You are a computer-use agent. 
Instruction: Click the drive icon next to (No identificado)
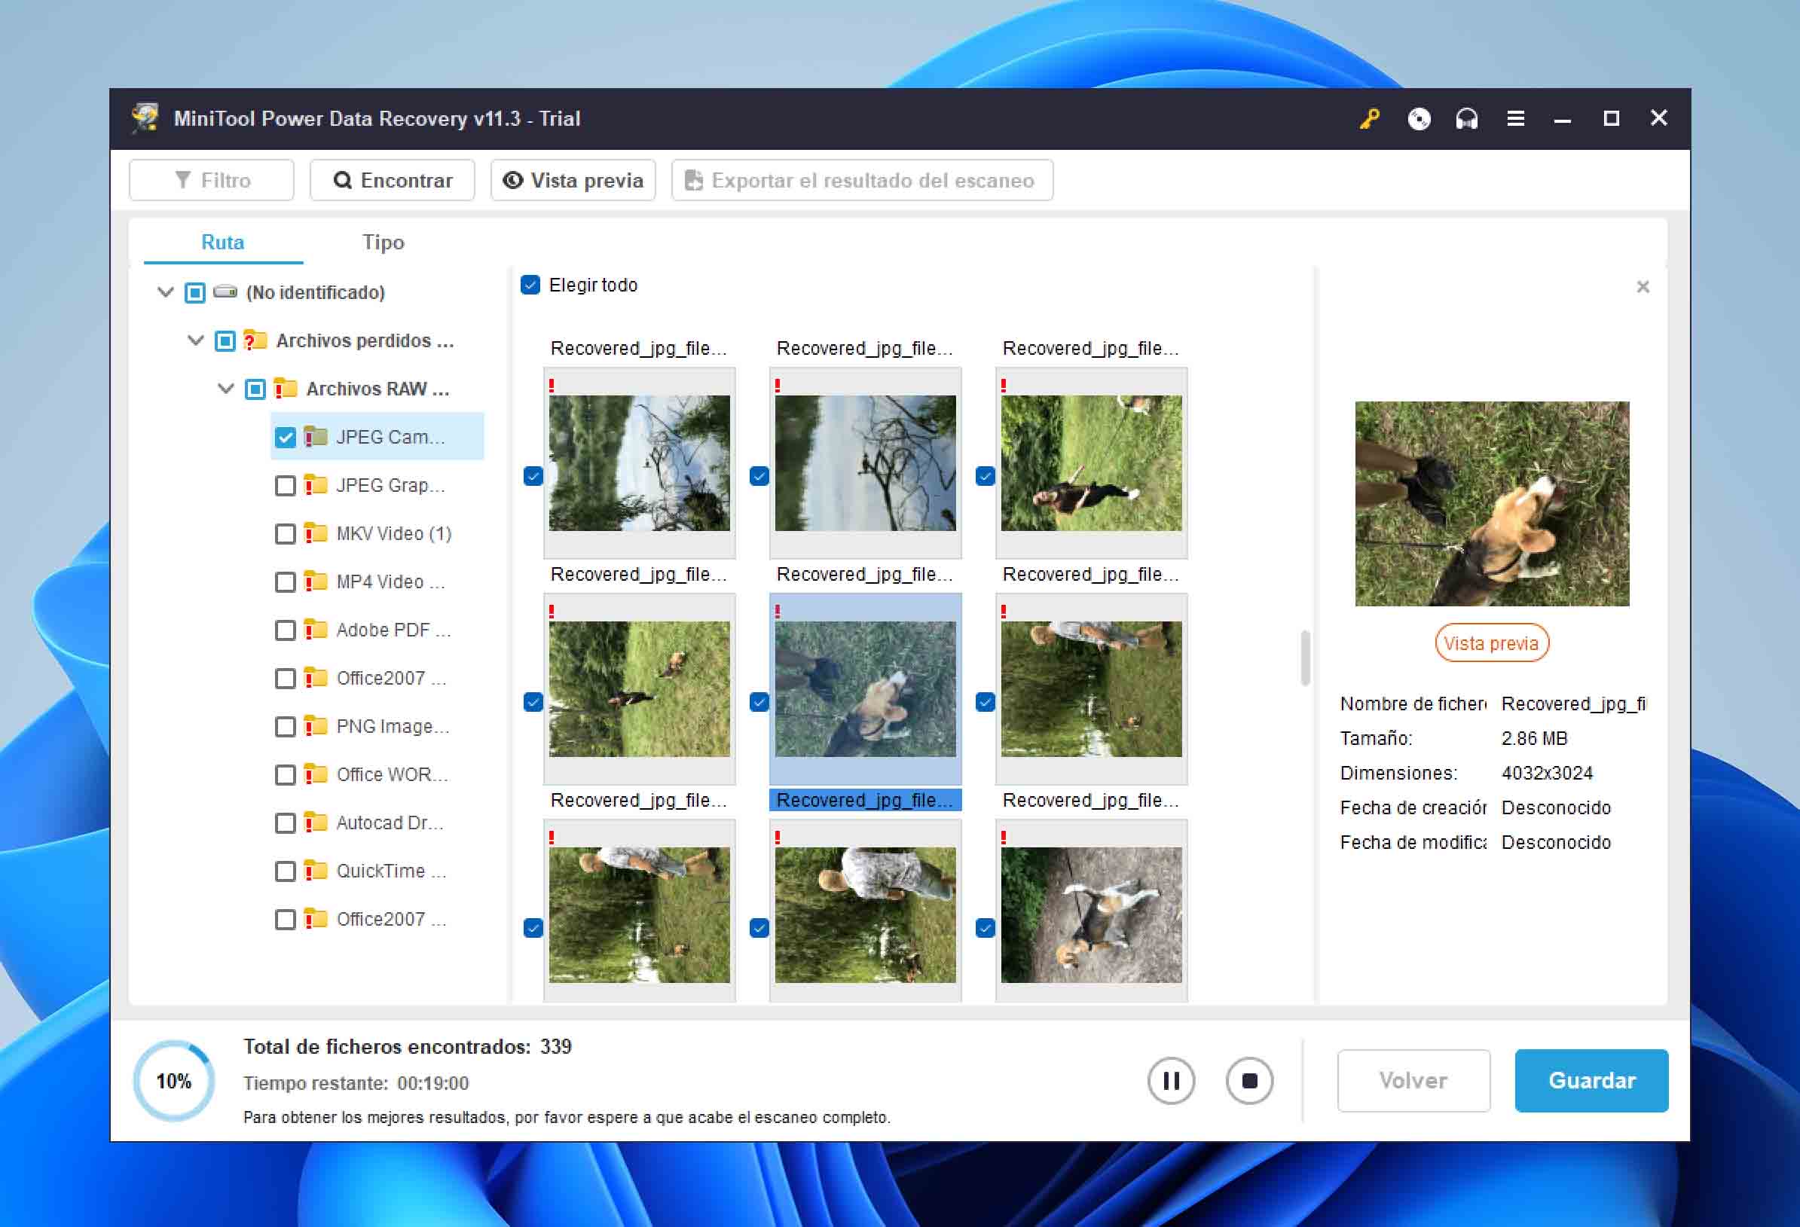tap(225, 291)
